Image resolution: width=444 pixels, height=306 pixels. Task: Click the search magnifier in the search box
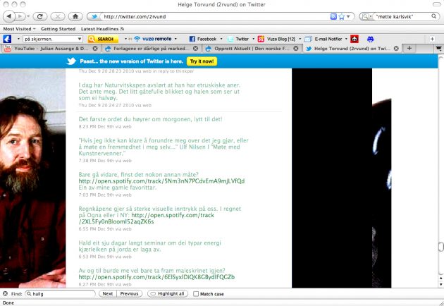pyautogui.click(x=434, y=16)
